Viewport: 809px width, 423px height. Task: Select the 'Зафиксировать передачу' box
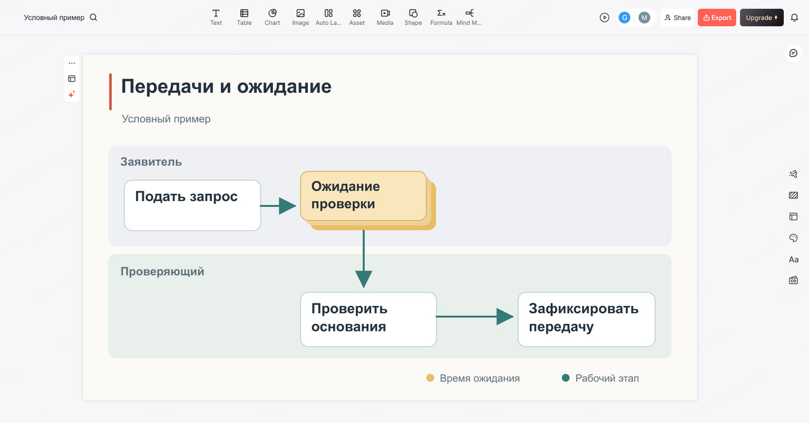click(586, 319)
